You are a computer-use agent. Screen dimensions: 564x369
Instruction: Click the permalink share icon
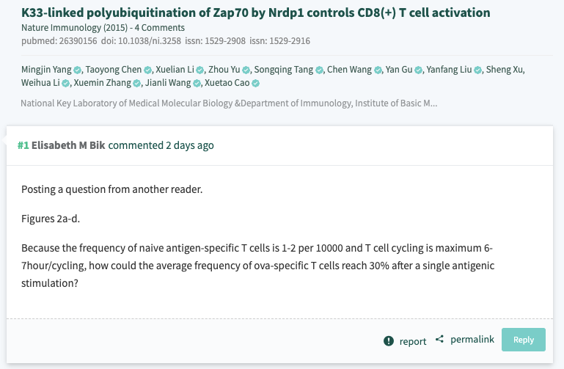tap(440, 340)
